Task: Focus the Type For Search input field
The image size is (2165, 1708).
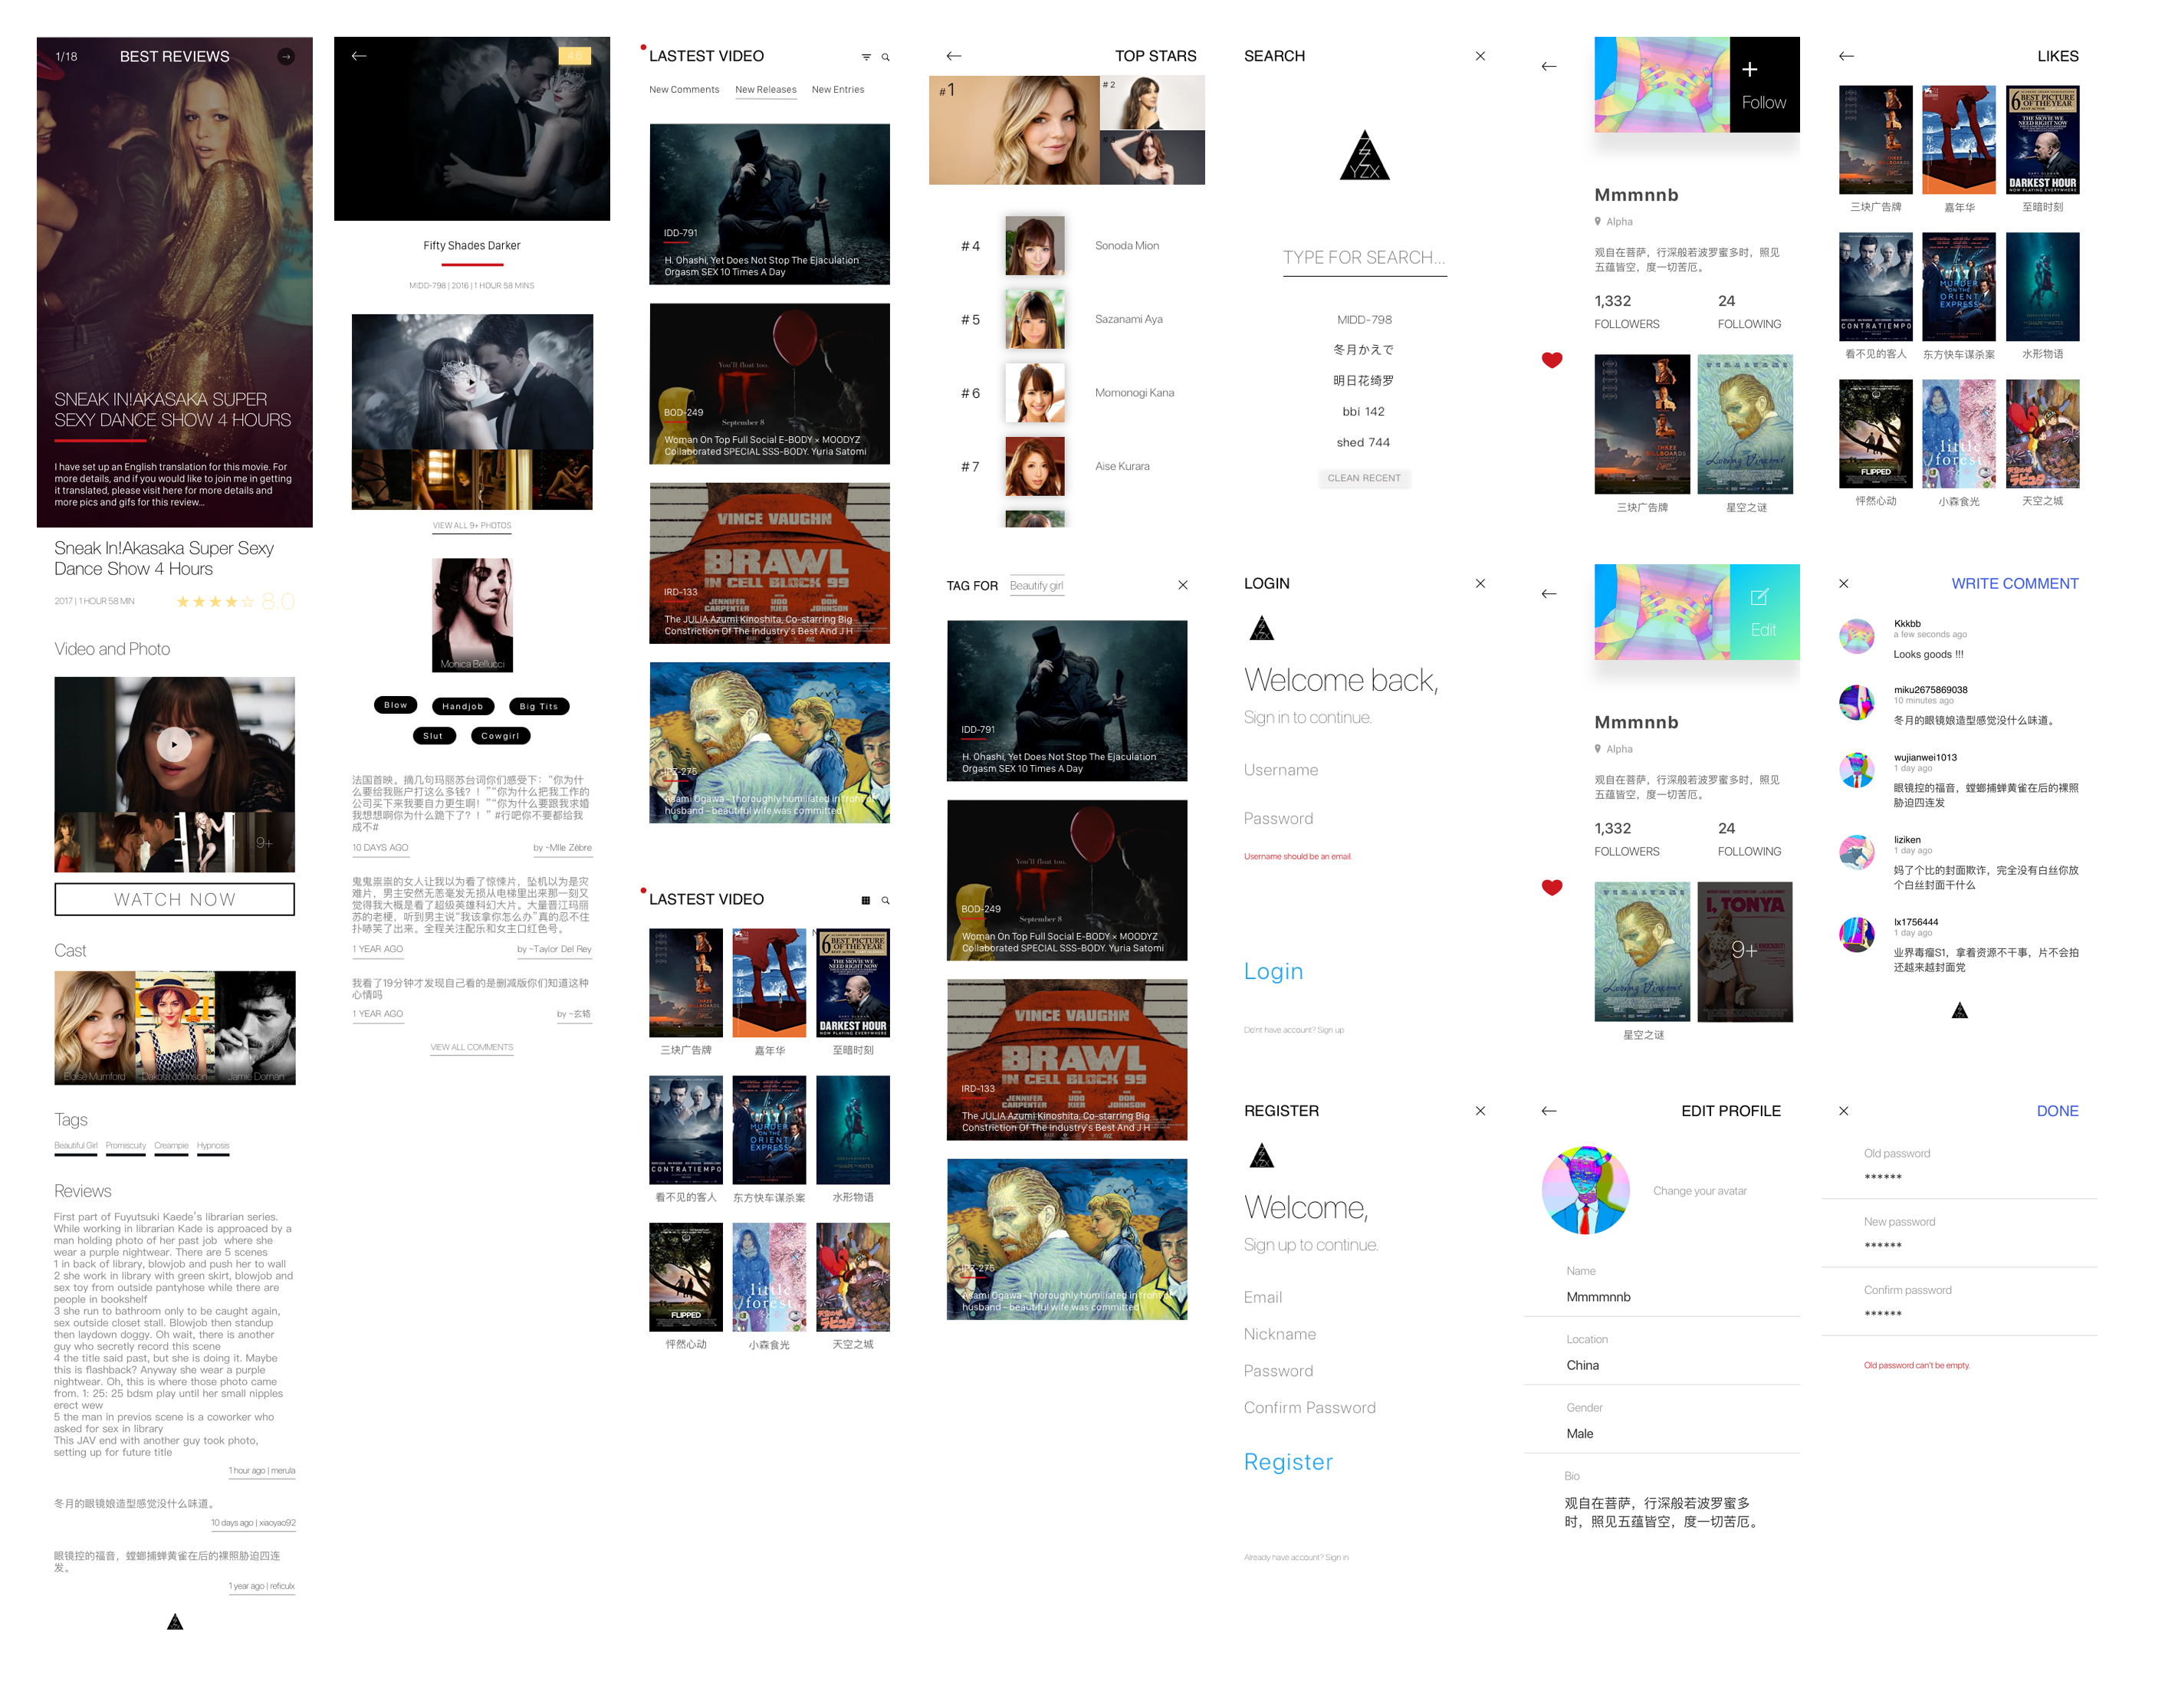Action: point(1363,258)
